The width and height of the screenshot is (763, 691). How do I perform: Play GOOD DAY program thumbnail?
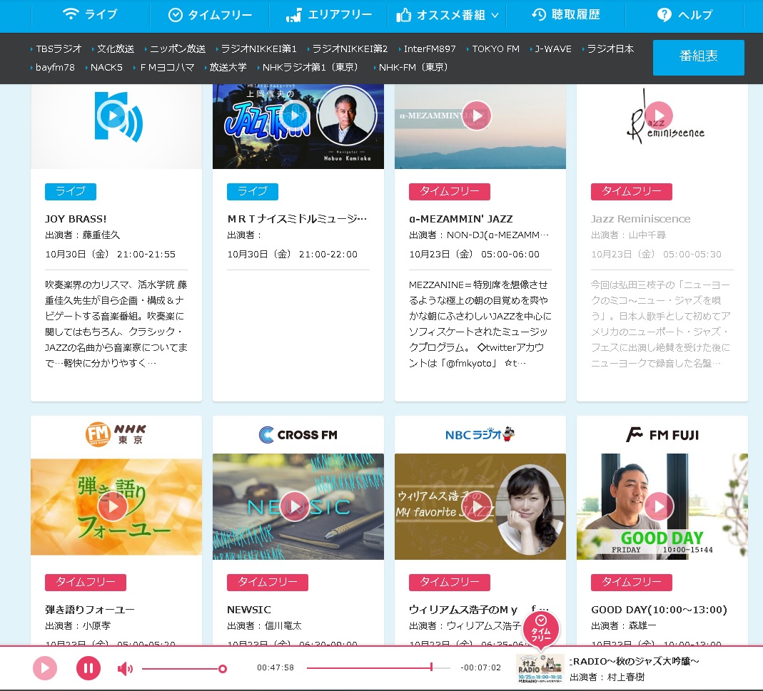tap(659, 507)
